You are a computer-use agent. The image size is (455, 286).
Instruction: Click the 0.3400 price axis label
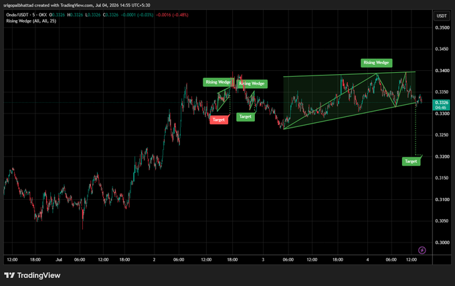(x=442, y=71)
